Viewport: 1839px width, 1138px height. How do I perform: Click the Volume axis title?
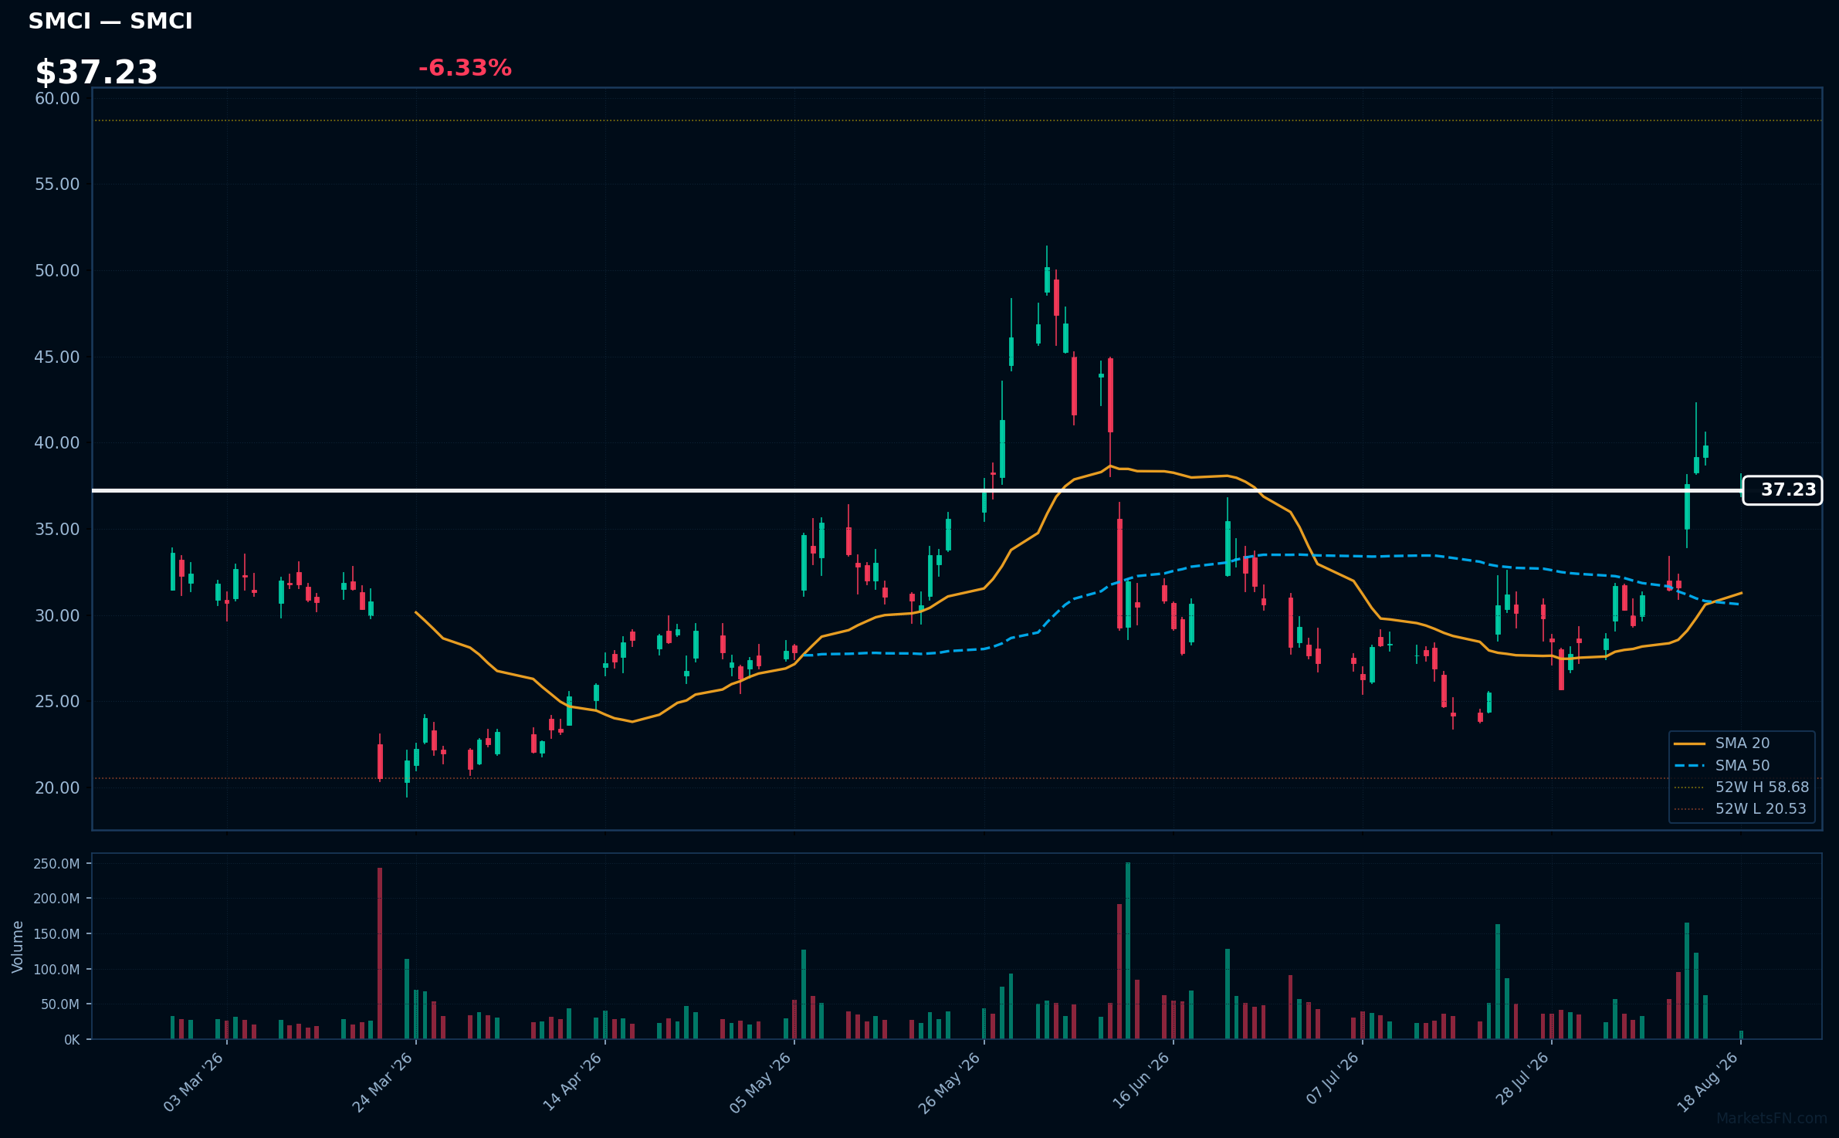18,947
